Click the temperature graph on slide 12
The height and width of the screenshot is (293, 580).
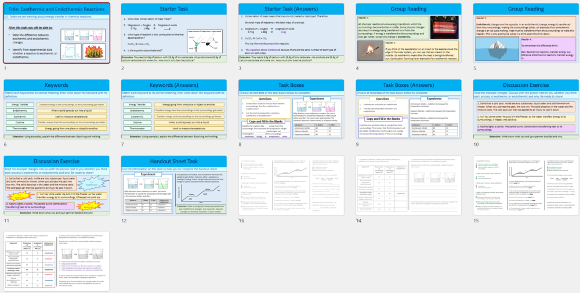click(200, 192)
